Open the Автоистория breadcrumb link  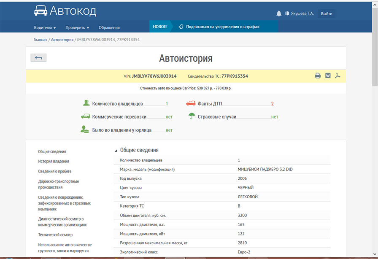click(x=62, y=40)
